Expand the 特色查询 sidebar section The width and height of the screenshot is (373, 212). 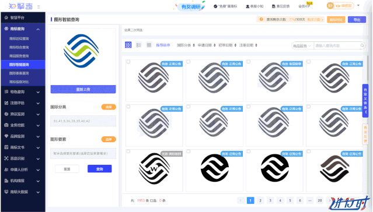pos(38,92)
